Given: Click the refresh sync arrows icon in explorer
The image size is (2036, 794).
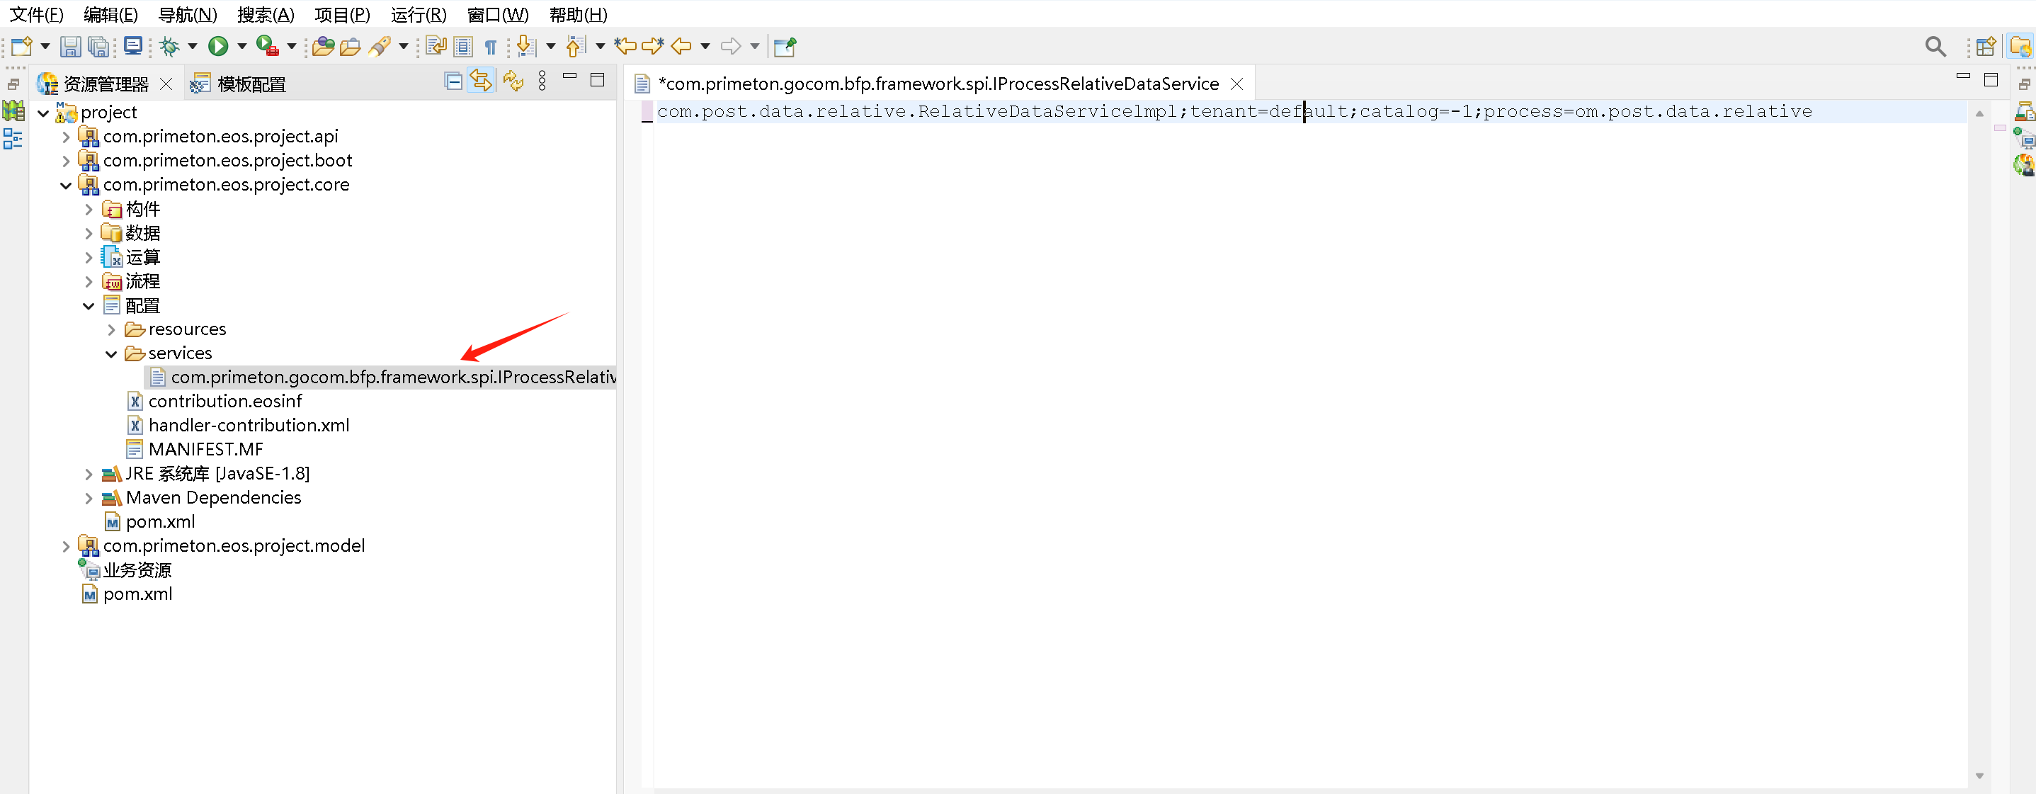Looking at the screenshot, I should pyautogui.click(x=513, y=81).
